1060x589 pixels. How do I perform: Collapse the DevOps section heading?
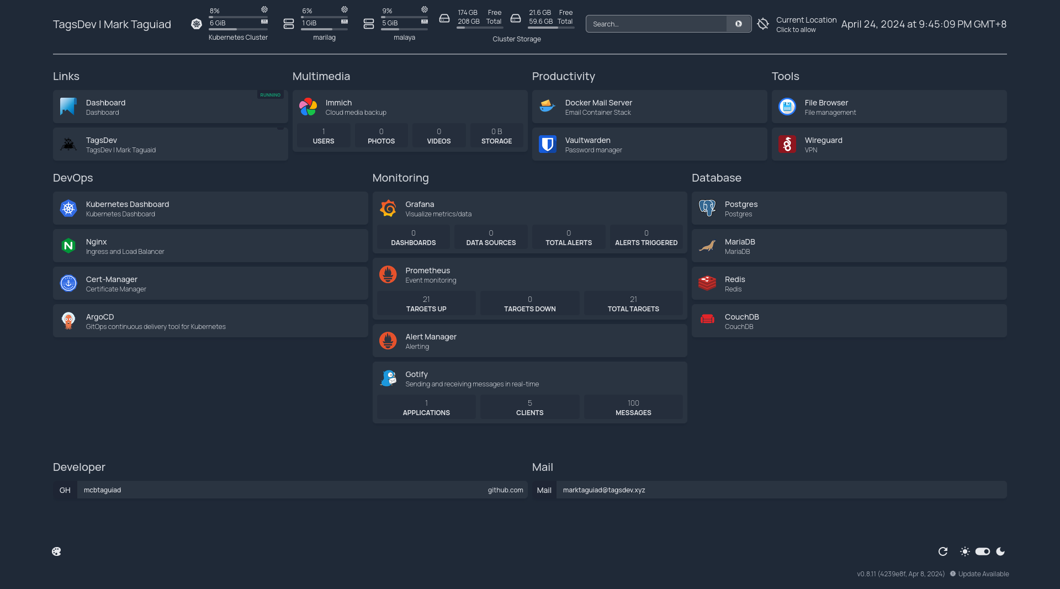[x=73, y=178]
